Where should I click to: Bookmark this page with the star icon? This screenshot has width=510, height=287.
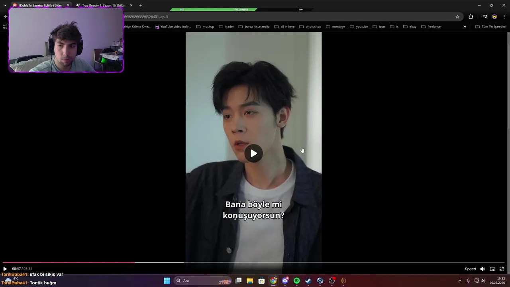coord(457,17)
